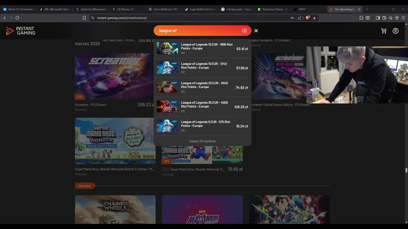Click the 205.22 zł Screamer price
Viewport: 408px width, 229px height.
[x=146, y=105]
